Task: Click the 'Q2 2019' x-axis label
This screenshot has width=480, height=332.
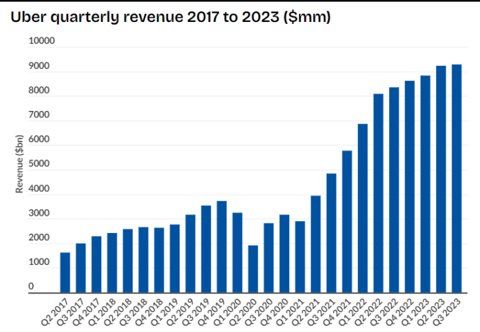Action: coord(180,311)
